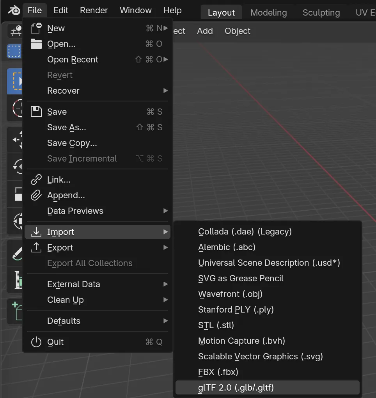Import glTF 2.0 (.glb/.gltf)
The image size is (376, 398).
(268, 387)
